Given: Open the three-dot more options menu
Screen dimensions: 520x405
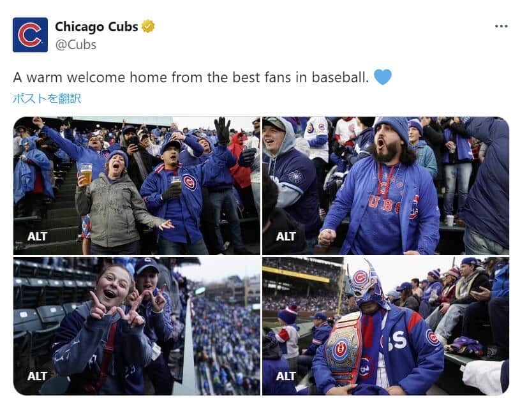Looking at the screenshot, I should pos(501,26).
